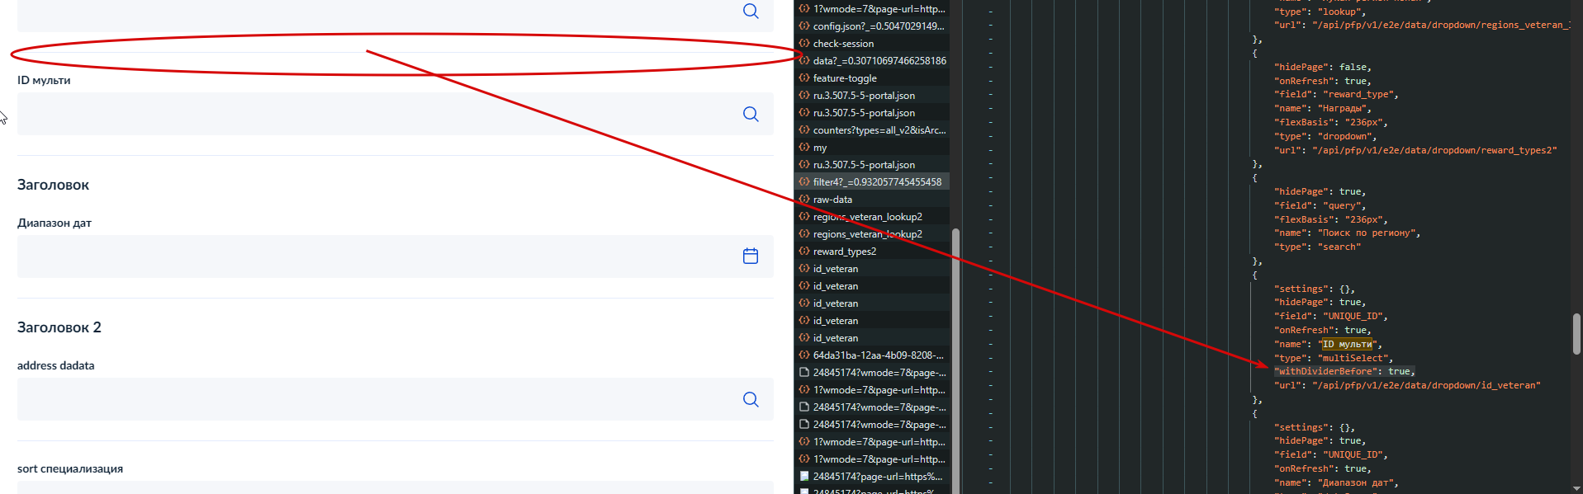Image resolution: width=1583 pixels, height=494 pixels.
Task: Click the "Поиск по региону" value in JSON
Action: pyautogui.click(x=1367, y=233)
